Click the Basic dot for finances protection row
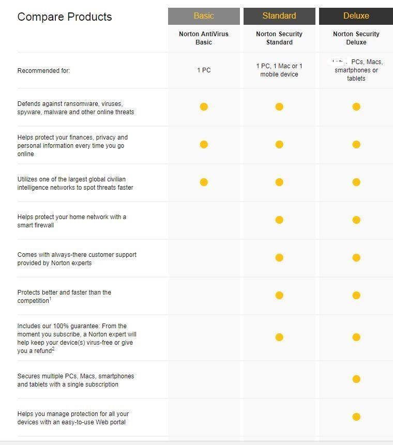The image size is (393, 445). pos(204,144)
